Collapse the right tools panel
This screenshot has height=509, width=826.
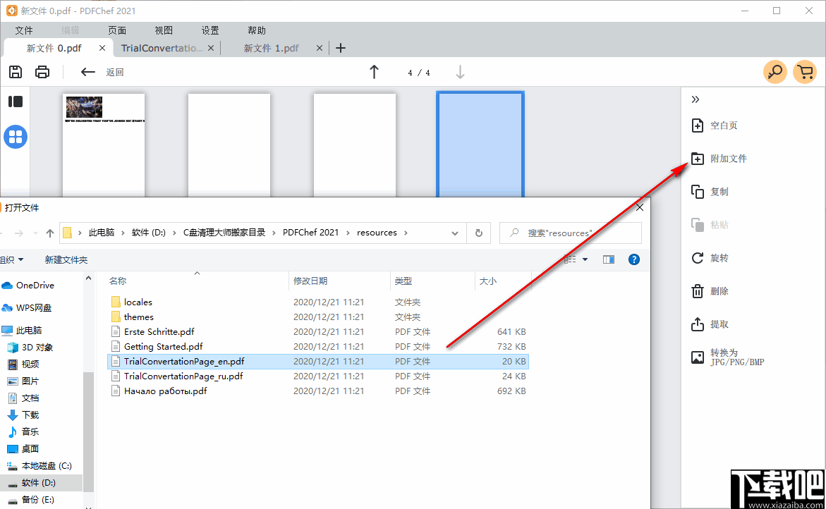695,99
